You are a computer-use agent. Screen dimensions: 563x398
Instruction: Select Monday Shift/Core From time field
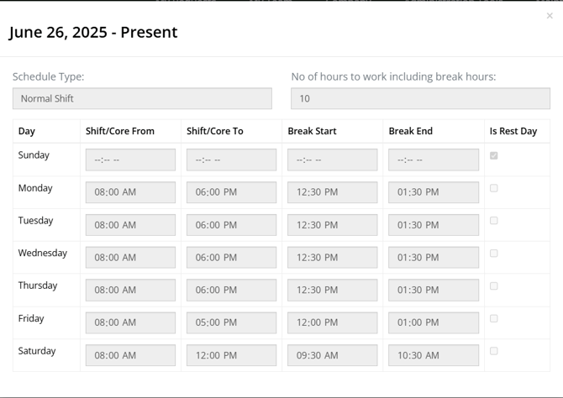[130, 192]
